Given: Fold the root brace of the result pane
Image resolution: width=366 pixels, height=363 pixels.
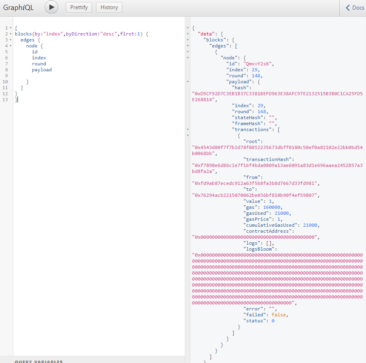Looking at the screenshot, I should click(x=188, y=28).
